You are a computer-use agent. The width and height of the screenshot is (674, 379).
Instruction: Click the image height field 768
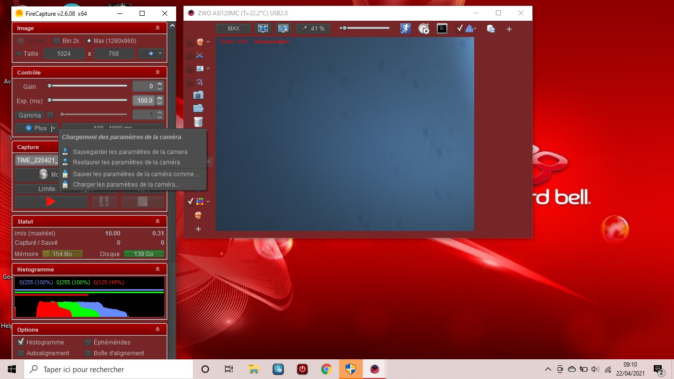point(114,54)
